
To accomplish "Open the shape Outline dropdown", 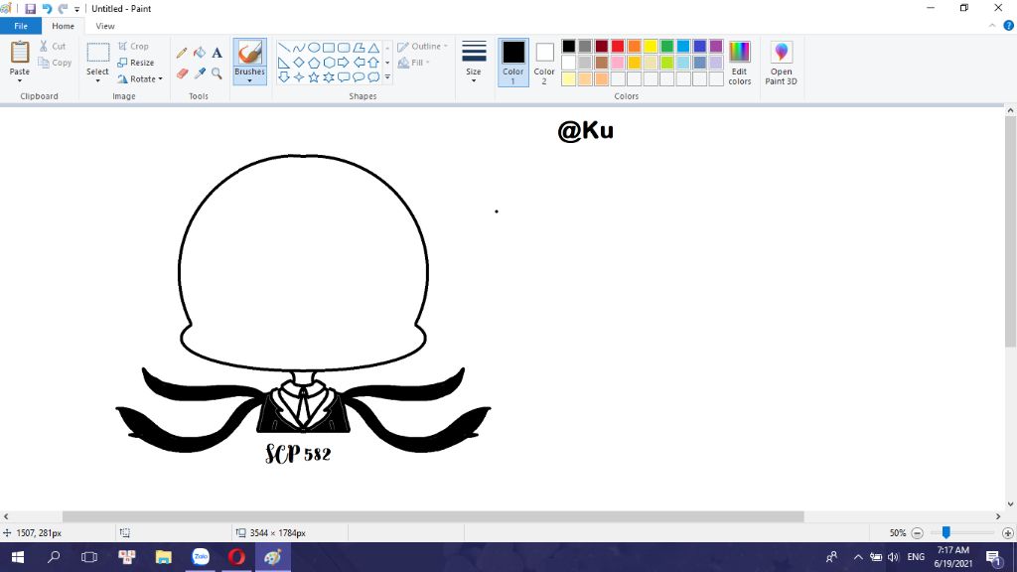I will [x=422, y=46].
